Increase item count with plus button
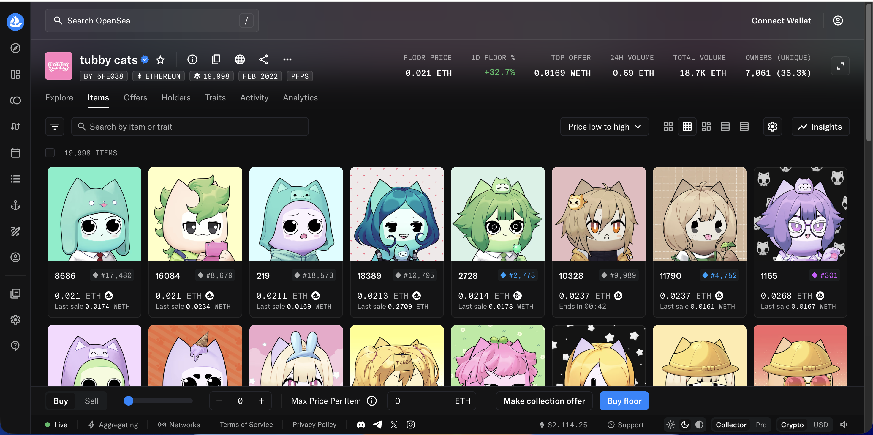873x435 pixels. tap(261, 401)
